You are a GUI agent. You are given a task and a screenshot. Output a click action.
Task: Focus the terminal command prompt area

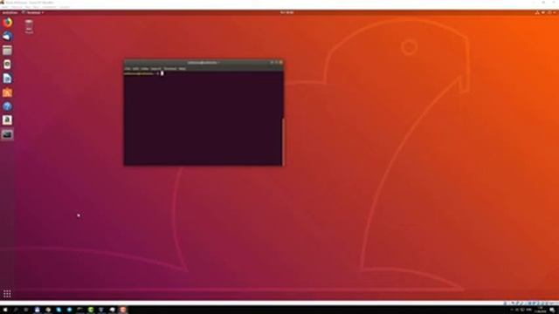click(x=204, y=119)
